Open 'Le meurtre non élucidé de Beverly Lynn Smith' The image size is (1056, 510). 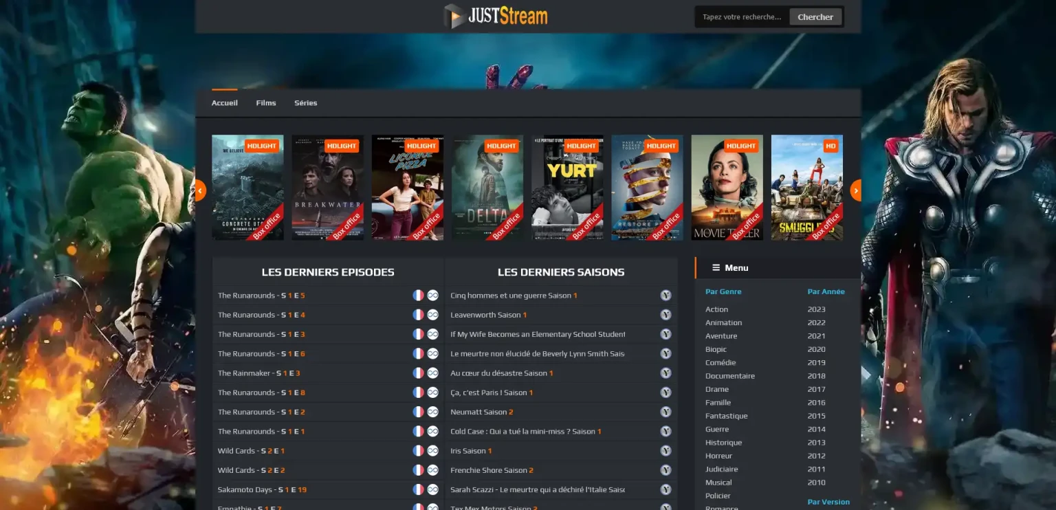538,353
